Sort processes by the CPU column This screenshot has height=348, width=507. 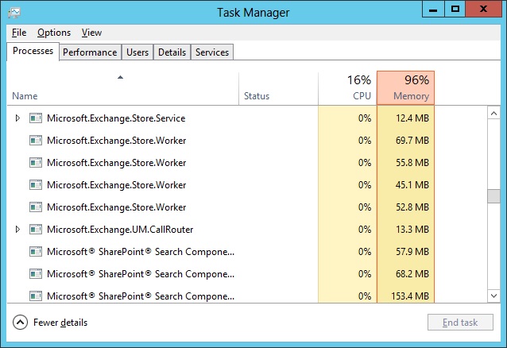coord(347,88)
